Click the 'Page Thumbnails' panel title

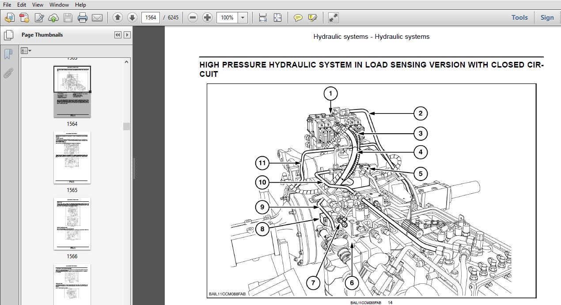[42, 35]
